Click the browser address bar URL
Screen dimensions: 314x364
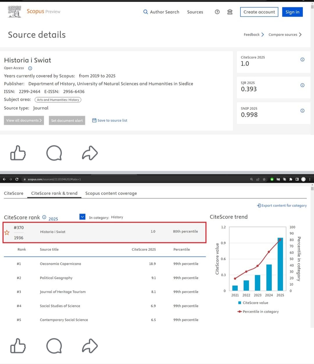[54, 179]
